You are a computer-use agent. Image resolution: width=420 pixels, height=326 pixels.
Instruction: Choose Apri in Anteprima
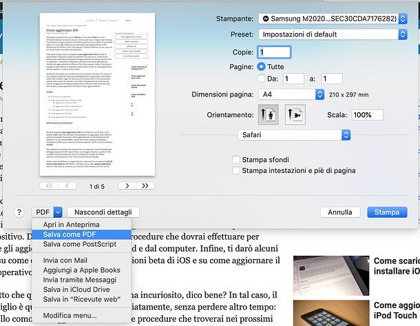[81, 225]
